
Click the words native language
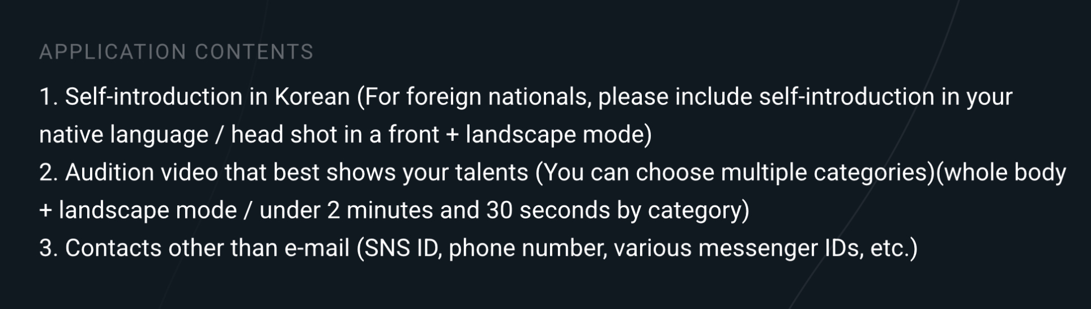(123, 136)
